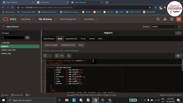Click the Windows search box
Screen dimensions: 183x103
tap(31, 100)
